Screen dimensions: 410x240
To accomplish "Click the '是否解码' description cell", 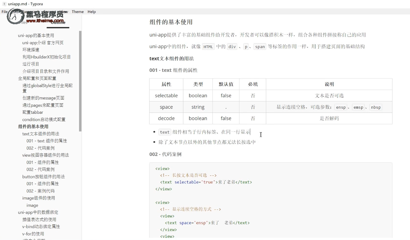I will tap(329, 118).
